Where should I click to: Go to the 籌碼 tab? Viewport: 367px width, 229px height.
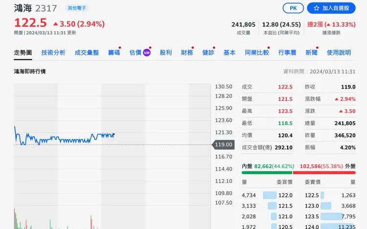[x=114, y=53]
